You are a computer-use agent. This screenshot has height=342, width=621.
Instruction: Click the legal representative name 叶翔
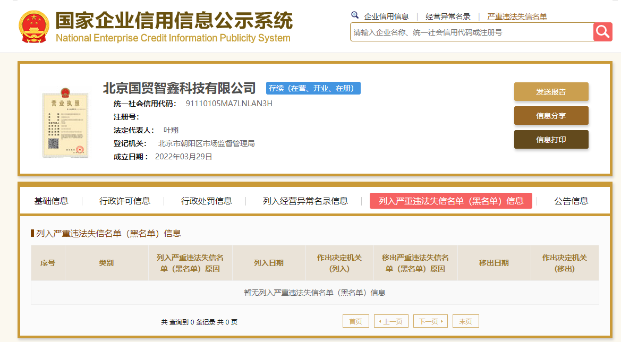pos(171,130)
